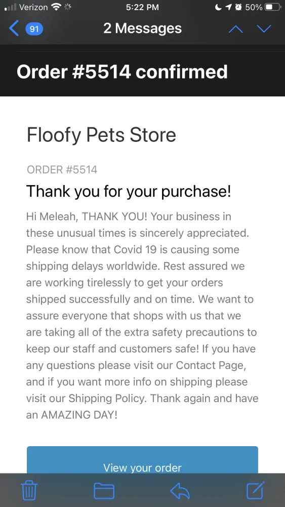
Task: Tap the battery indicator in the status bar
Action: click(x=273, y=7)
